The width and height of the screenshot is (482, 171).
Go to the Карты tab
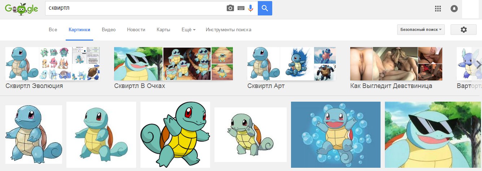(163, 30)
